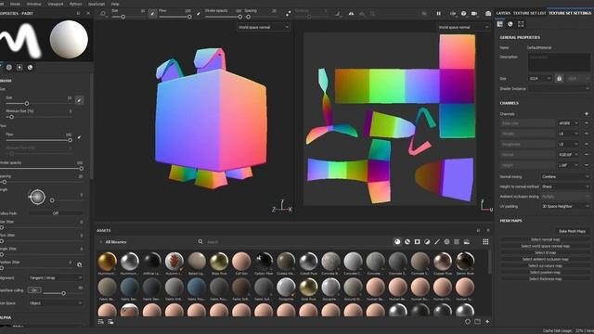
Task: Filter assets by Materials sphere icon
Action: pos(397,241)
